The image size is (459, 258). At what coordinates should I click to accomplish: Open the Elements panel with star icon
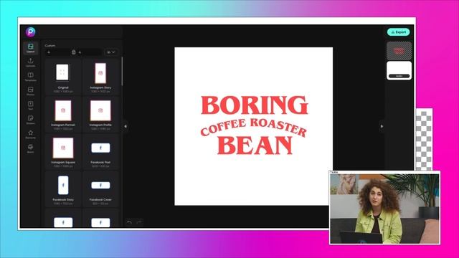(x=30, y=134)
